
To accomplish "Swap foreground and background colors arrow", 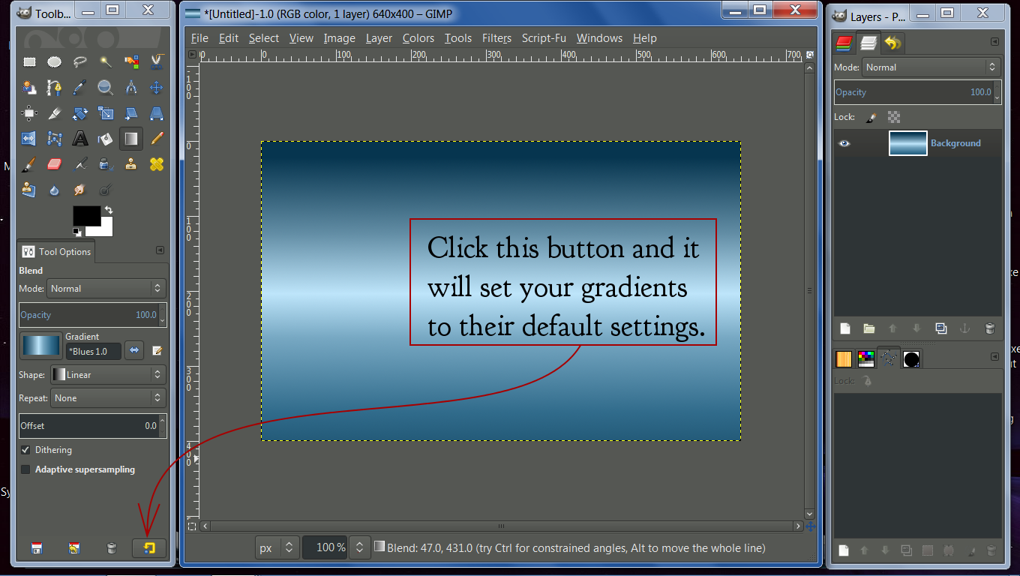I will click(109, 210).
